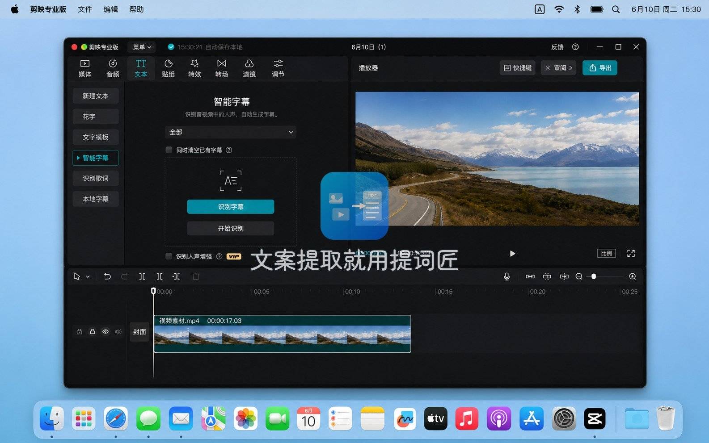
Task: Toggle auto snapping icon
Action: 547,276
